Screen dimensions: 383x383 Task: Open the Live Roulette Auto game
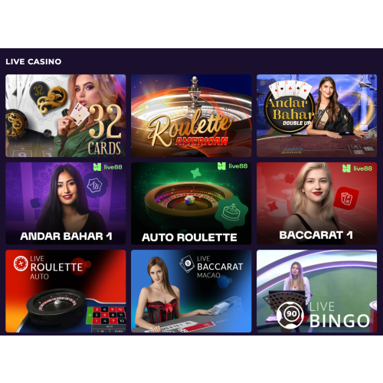[66, 291]
